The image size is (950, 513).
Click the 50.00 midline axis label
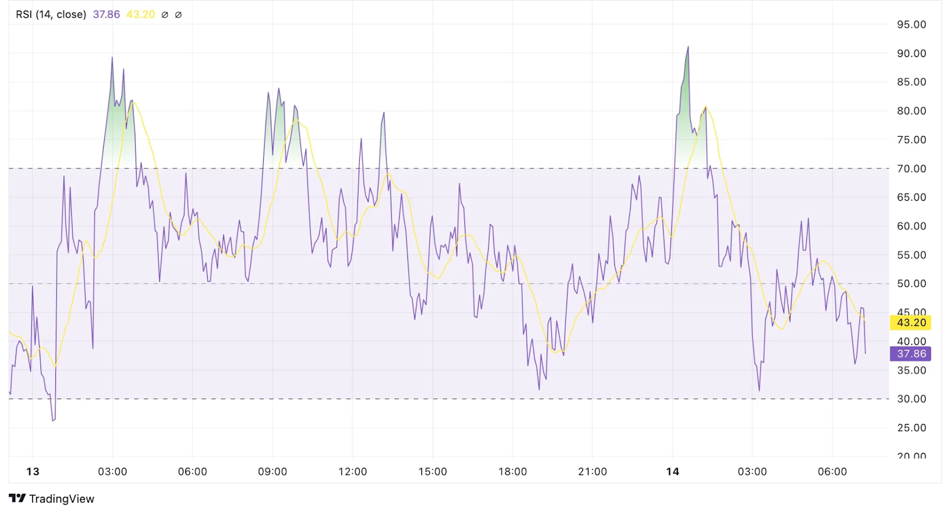(911, 284)
